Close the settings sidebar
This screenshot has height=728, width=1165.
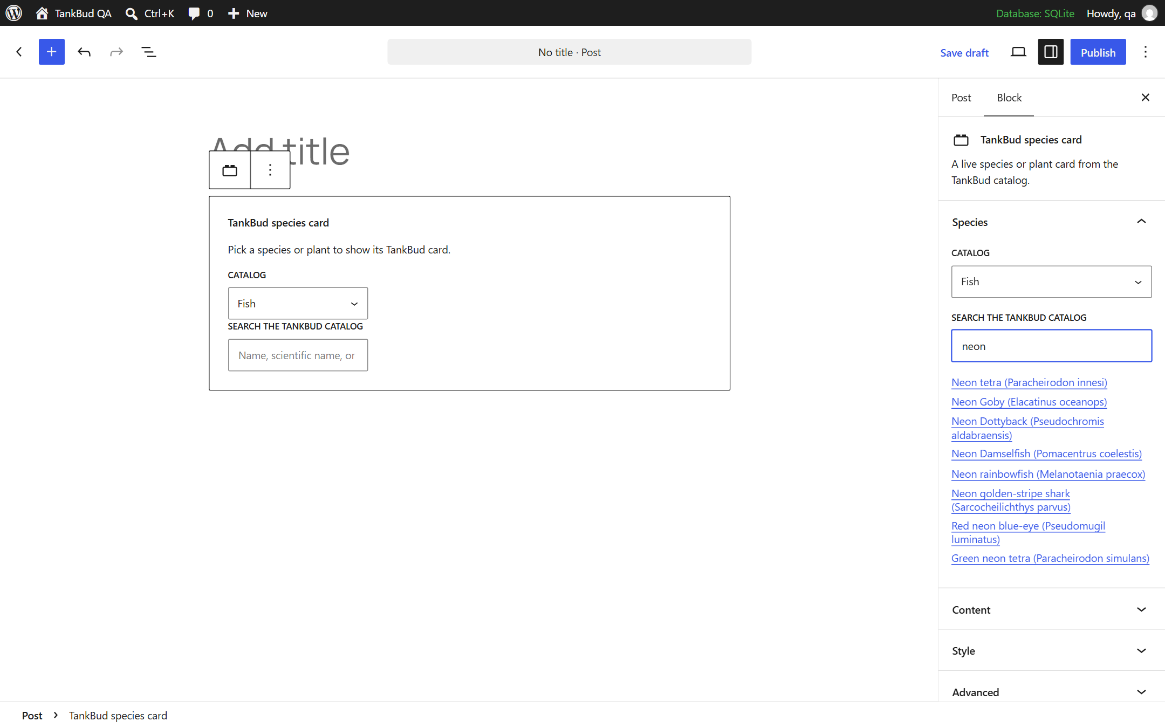tap(1146, 97)
